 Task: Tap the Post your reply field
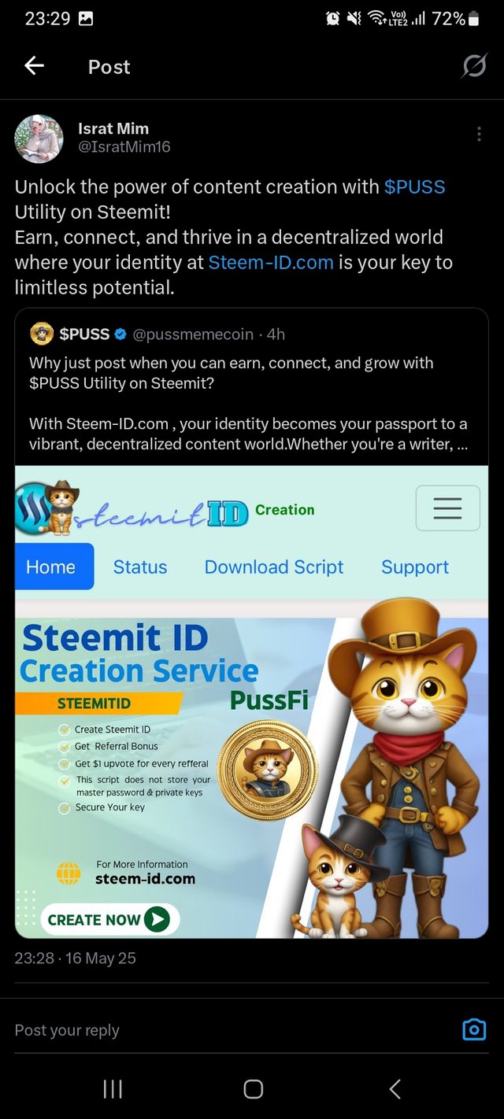coord(228,1030)
